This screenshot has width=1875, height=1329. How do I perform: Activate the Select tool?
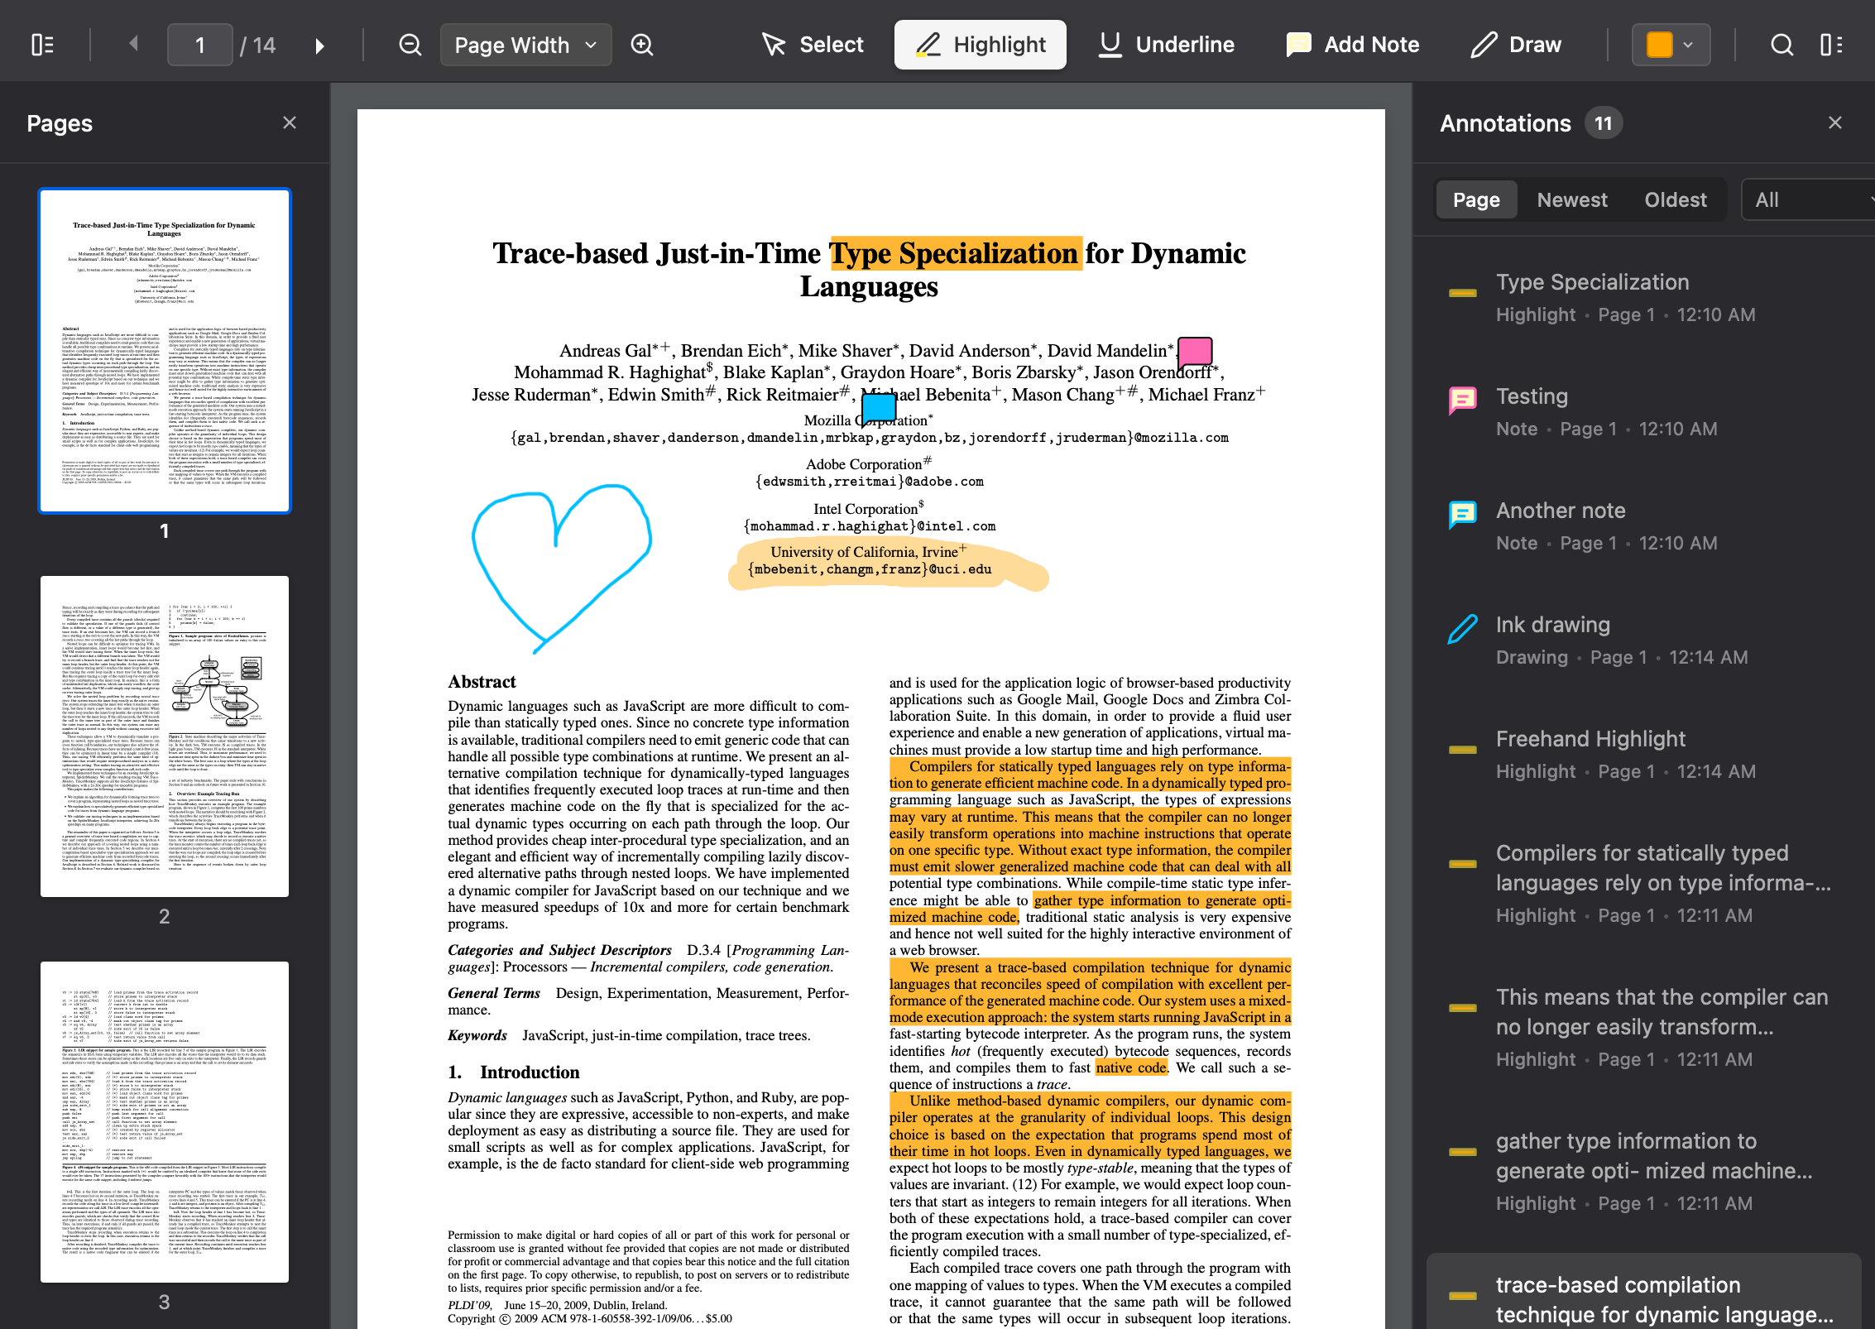813,45
